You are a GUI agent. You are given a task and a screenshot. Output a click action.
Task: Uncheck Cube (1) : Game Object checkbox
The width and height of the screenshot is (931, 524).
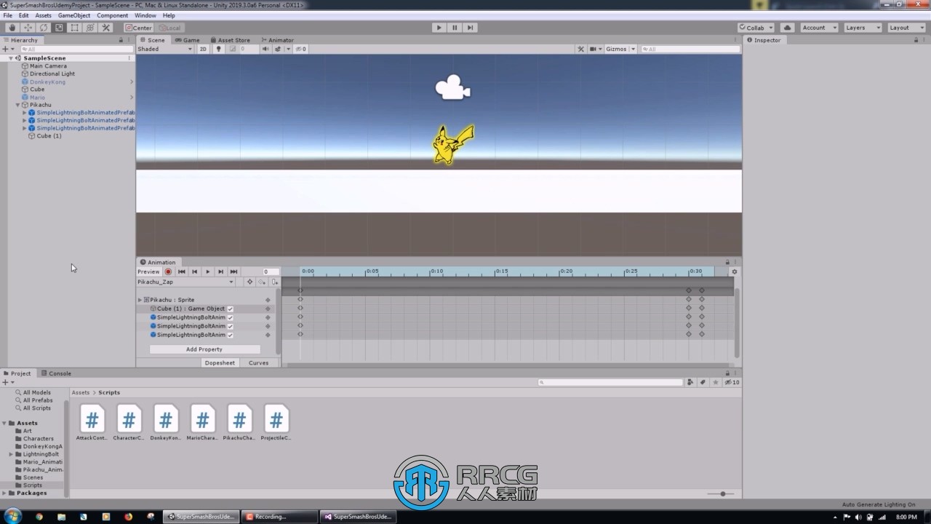[231, 309]
